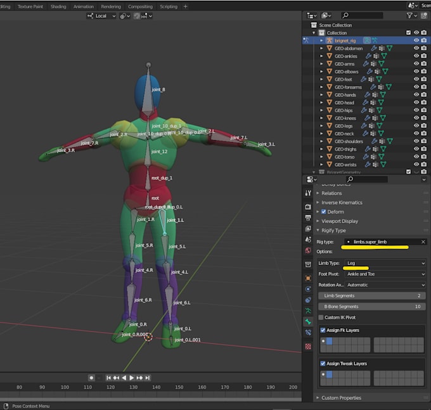Open the Texture properties tab
Image resolution: width=431 pixels, height=410 pixels.
[308, 346]
